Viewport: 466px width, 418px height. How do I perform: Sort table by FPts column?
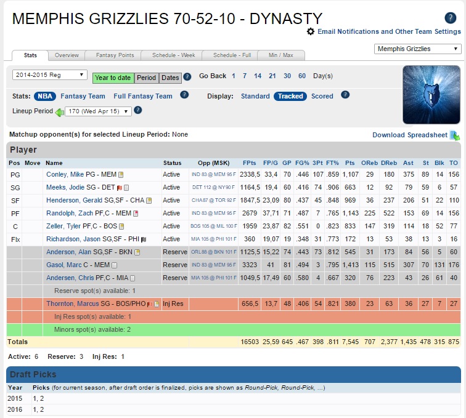coord(249,163)
